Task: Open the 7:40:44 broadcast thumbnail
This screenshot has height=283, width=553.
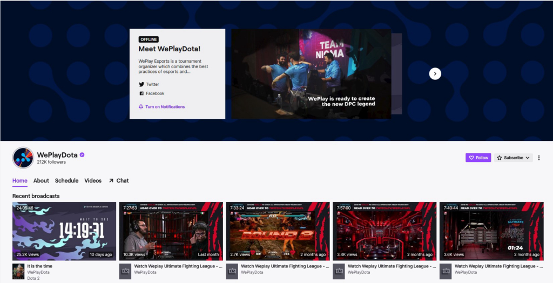Action: coord(491,231)
